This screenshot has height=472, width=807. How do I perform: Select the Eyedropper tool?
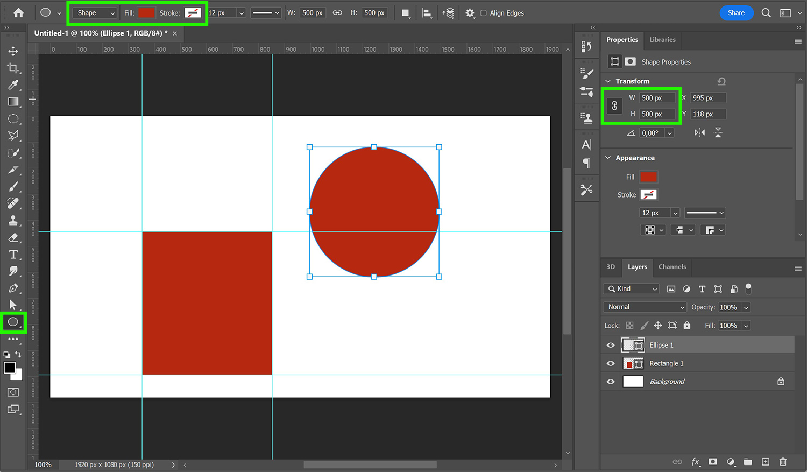click(x=13, y=84)
